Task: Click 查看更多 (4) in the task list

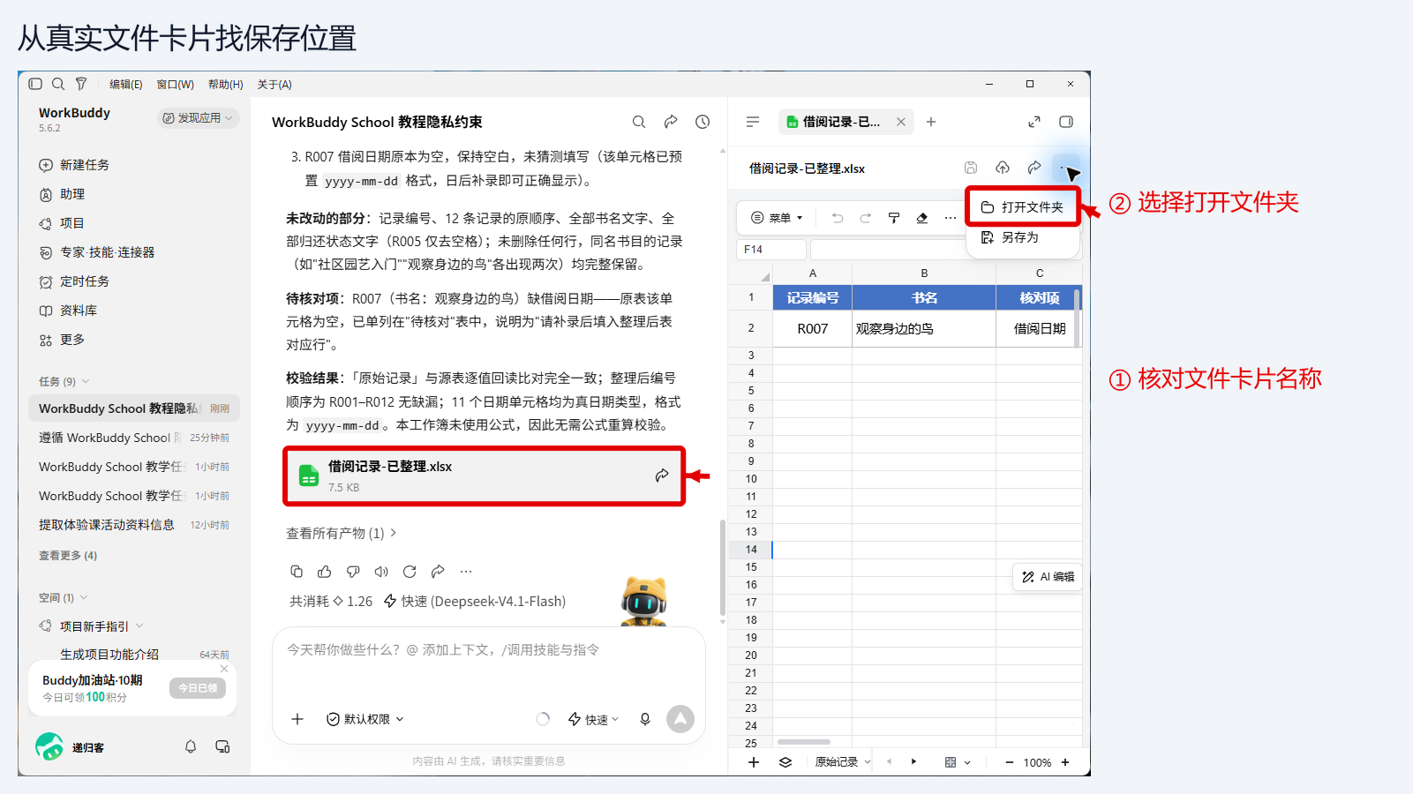Action: pos(68,556)
